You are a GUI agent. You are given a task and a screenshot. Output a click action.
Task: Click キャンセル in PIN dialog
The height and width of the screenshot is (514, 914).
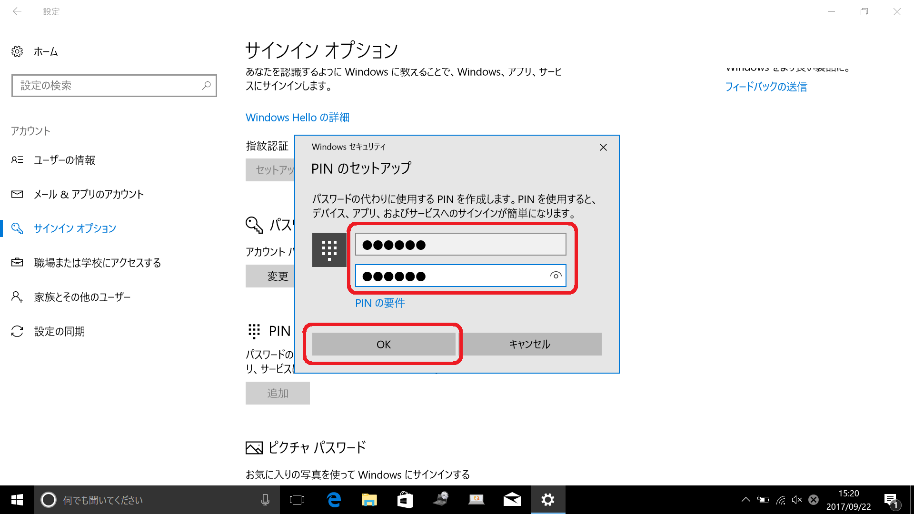(530, 344)
